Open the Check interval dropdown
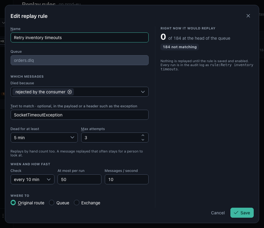264x228 pixels. (32, 179)
